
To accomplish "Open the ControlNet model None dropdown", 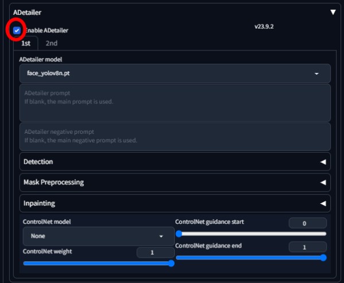I will [x=99, y=236].
